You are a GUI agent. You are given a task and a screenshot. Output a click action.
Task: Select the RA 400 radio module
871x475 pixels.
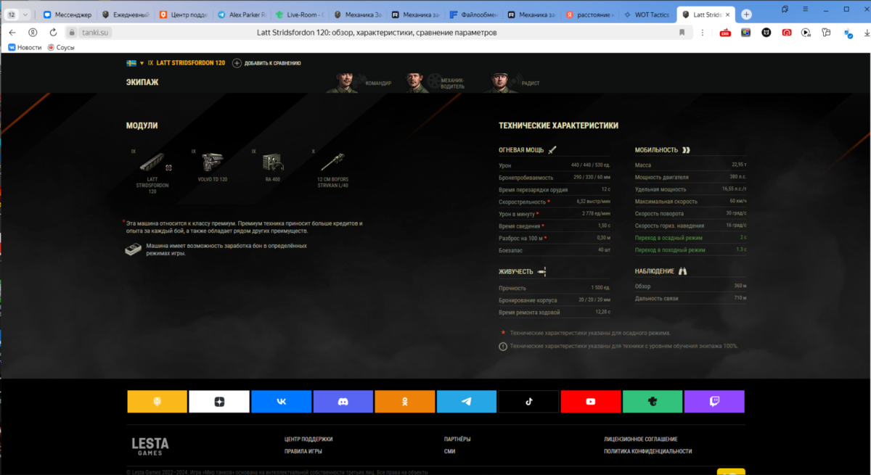pos(274,168)
